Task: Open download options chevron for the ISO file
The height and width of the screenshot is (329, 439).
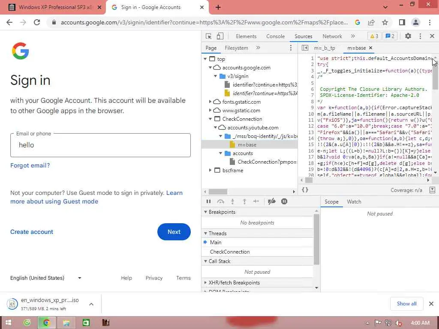Action: (x=91, y=304)
